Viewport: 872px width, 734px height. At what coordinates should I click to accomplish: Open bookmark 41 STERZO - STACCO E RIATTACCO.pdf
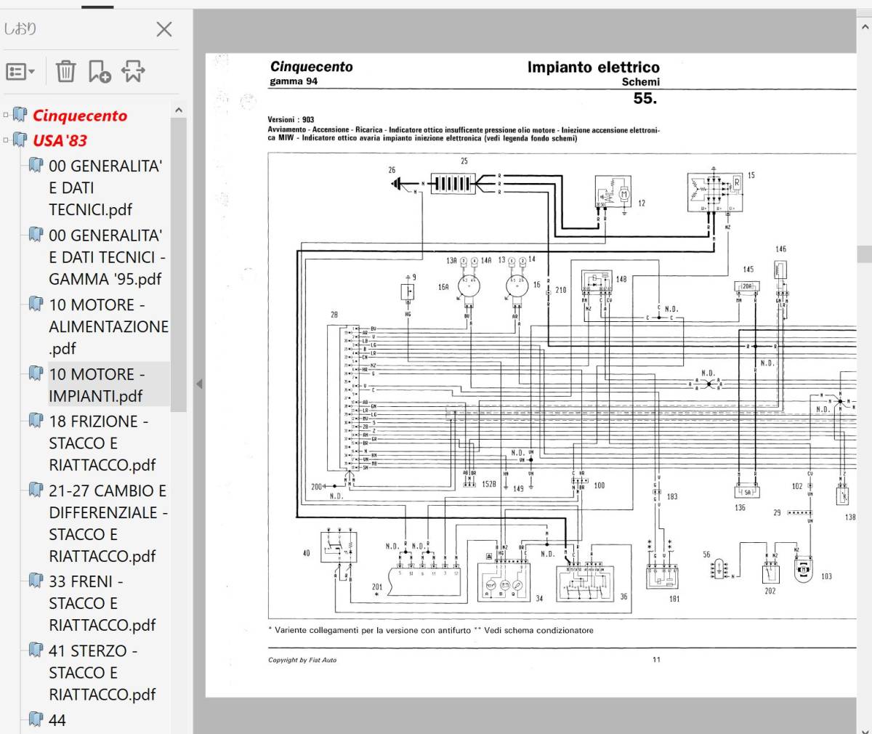tap(102, 672)
